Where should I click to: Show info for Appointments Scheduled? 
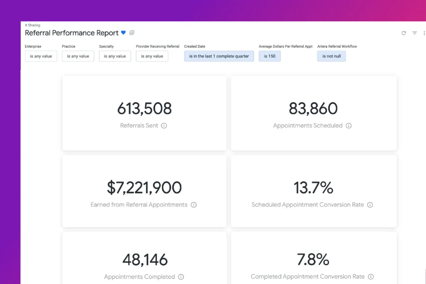tap(349, 126)
